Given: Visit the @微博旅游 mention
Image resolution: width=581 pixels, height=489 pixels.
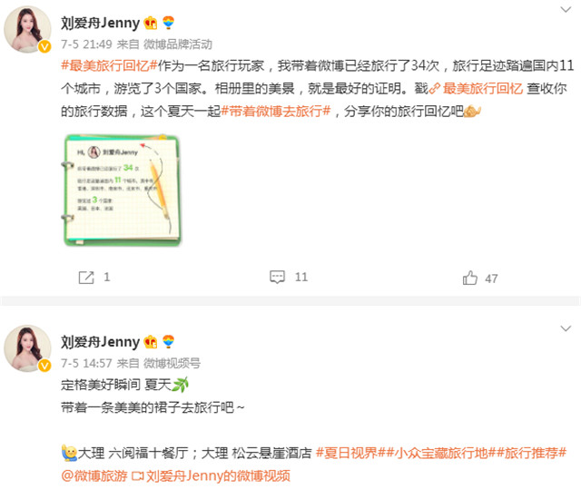Looking at the screenshot, I should pos(94,475).
